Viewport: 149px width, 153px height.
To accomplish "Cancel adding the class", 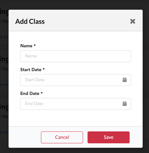I will click(62, 137).
